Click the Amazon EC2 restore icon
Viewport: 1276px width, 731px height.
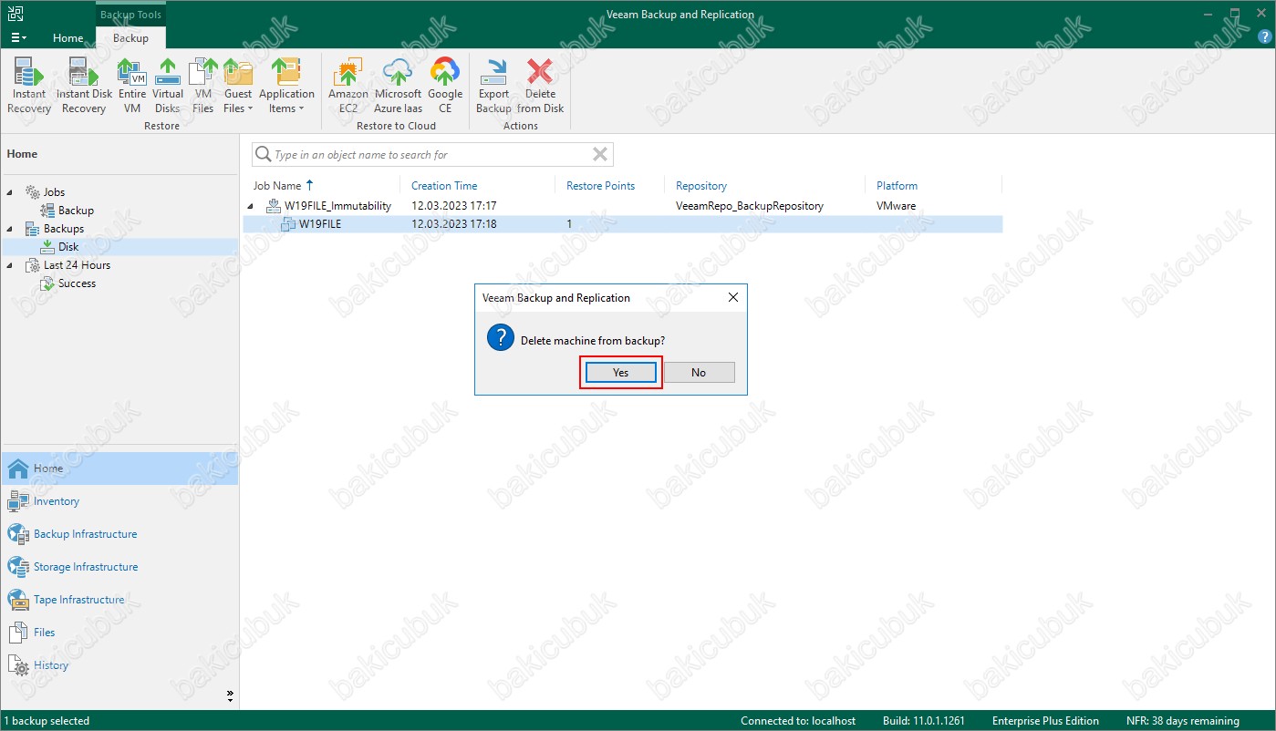click(x=348, y=87)
